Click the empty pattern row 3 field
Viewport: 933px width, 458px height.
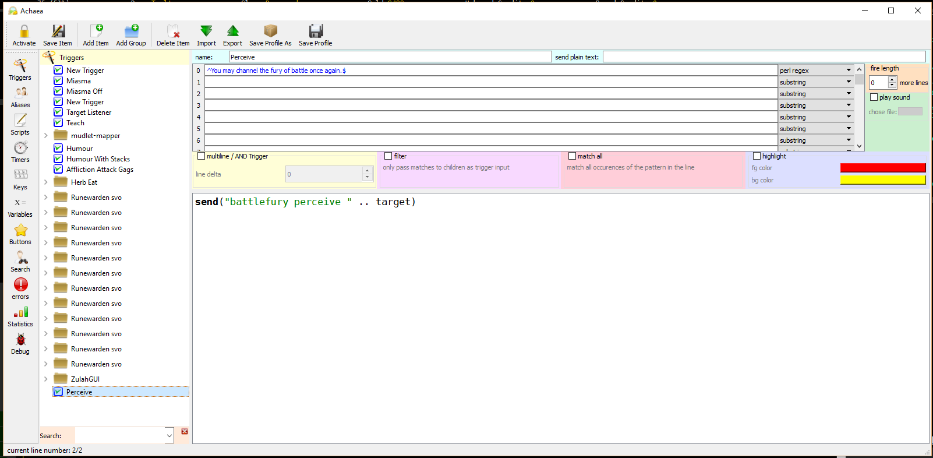coord(491,105)
